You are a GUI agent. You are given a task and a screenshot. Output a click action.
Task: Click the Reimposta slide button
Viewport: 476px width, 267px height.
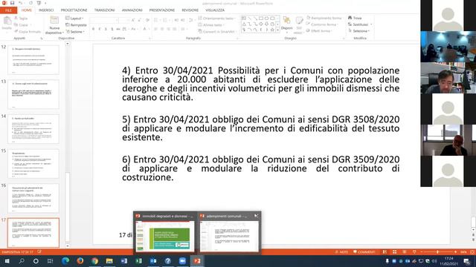(76, 24)
